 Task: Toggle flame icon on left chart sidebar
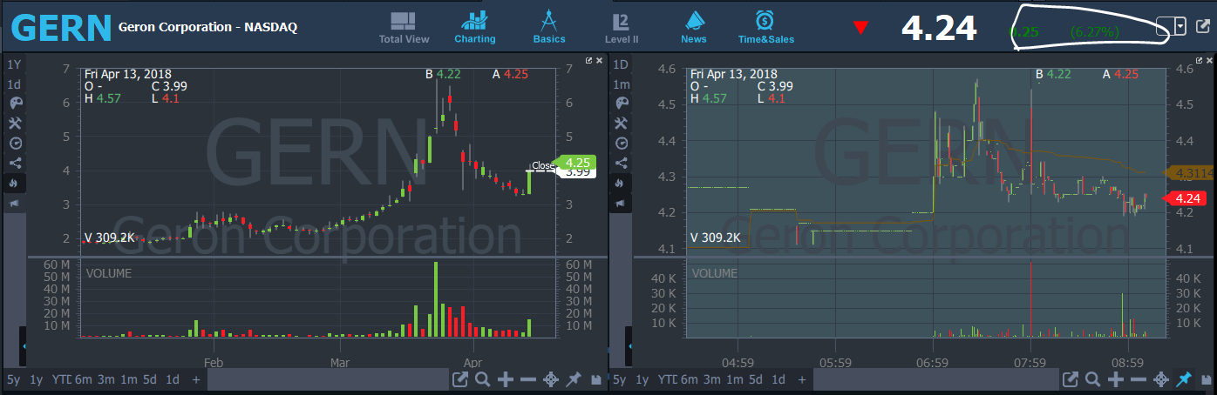coord(15,184)
